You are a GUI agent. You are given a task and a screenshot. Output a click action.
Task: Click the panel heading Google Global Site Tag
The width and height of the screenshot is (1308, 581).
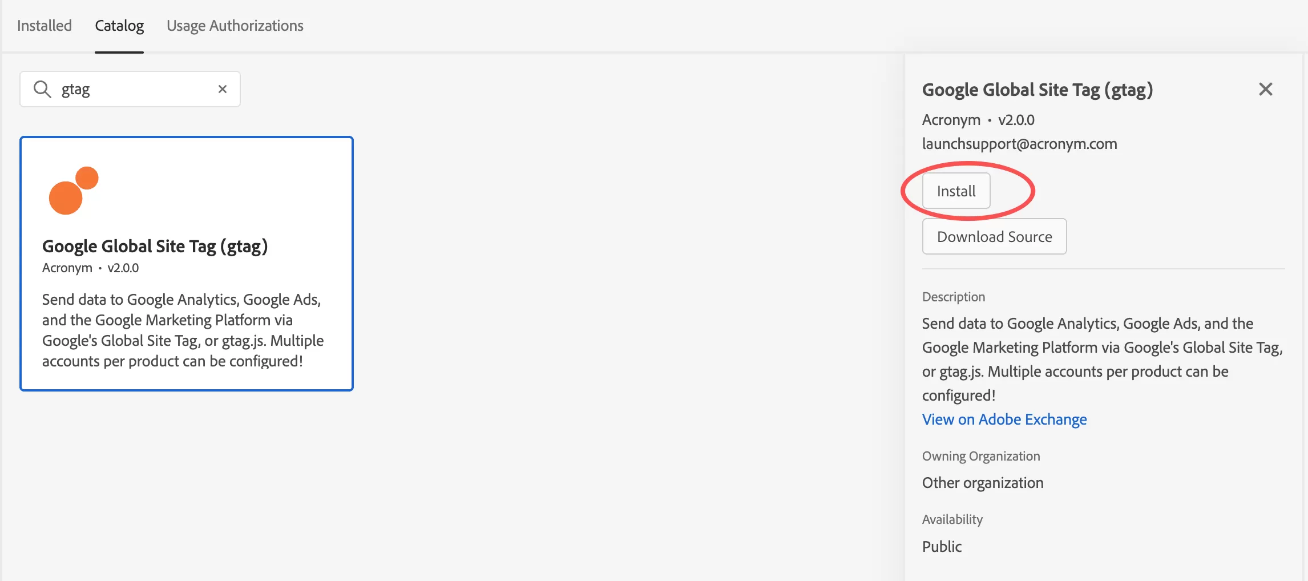(x=1037, y=90)
